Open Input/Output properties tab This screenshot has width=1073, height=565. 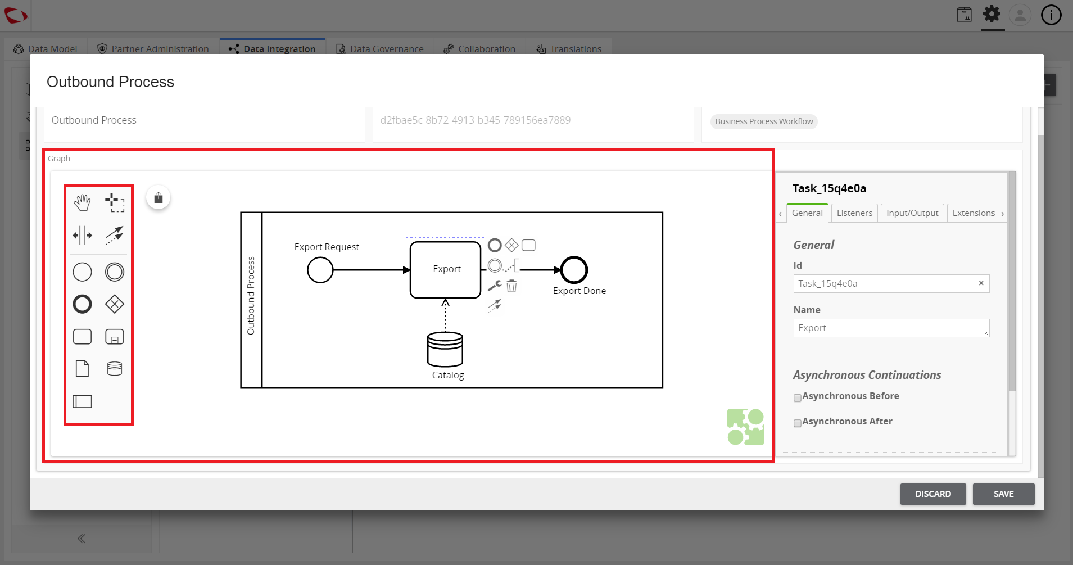[912, 213]
